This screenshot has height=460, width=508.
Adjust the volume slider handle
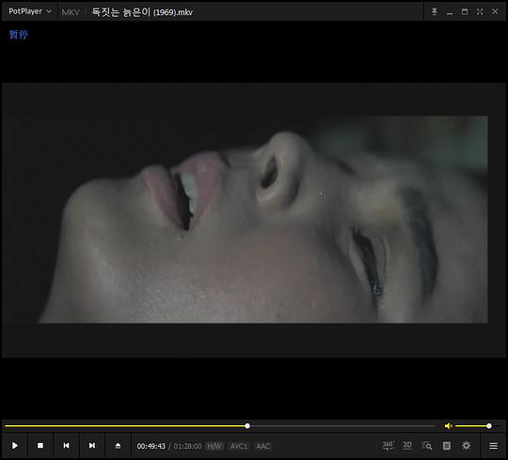pyautogui.click(x=489, y=426)
